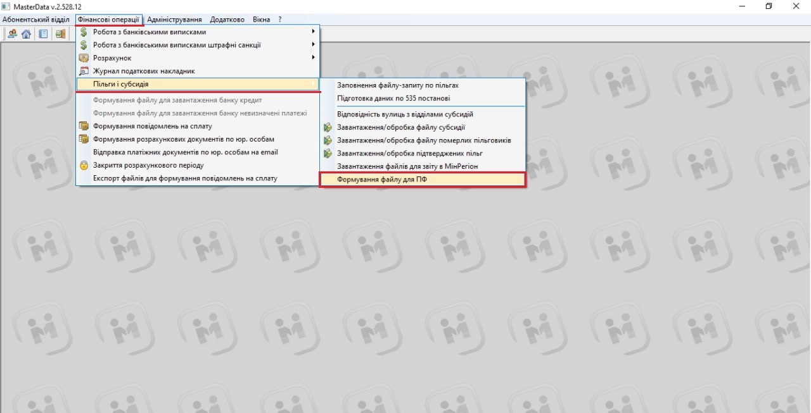The width and height of the screenshot is (811, 413).
Task: Choose Заповнення файлу-запиту по пільгах
Action: point(397,85)
